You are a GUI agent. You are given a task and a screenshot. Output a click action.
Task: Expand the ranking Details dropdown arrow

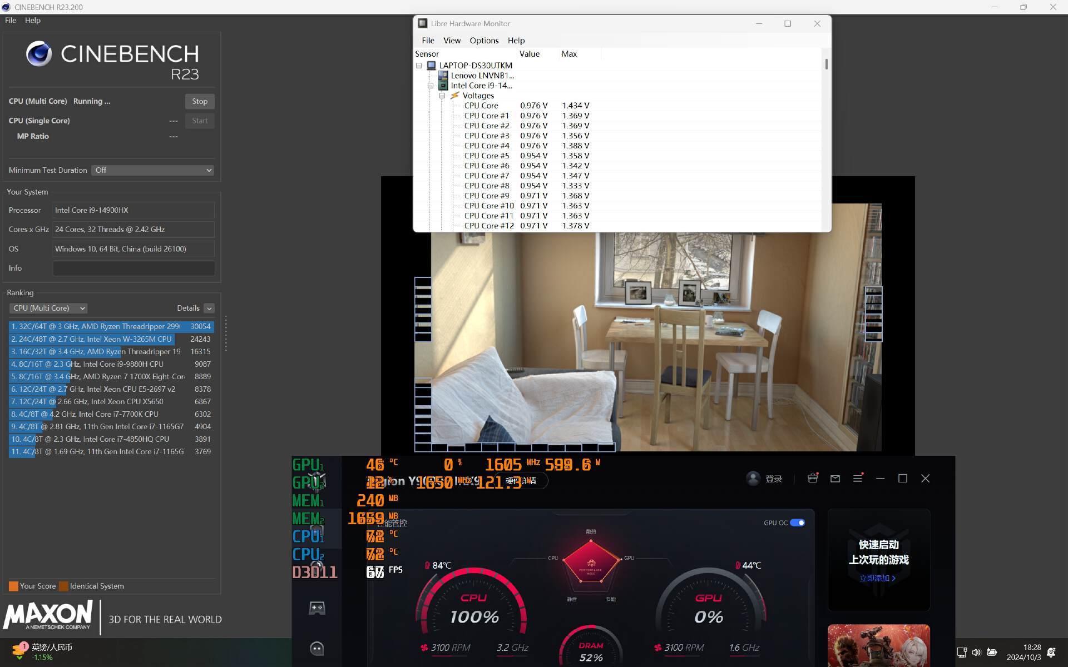(209, 308)
